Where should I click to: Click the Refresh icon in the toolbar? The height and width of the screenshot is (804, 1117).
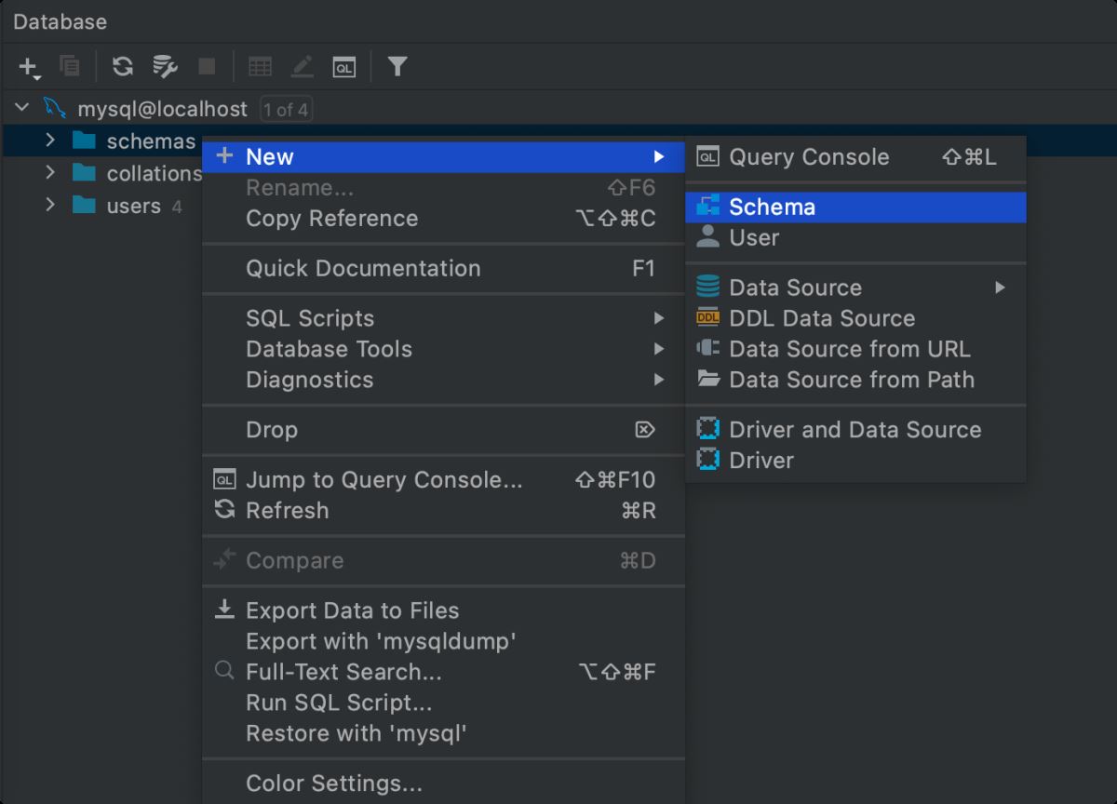[x=123, y=67]
